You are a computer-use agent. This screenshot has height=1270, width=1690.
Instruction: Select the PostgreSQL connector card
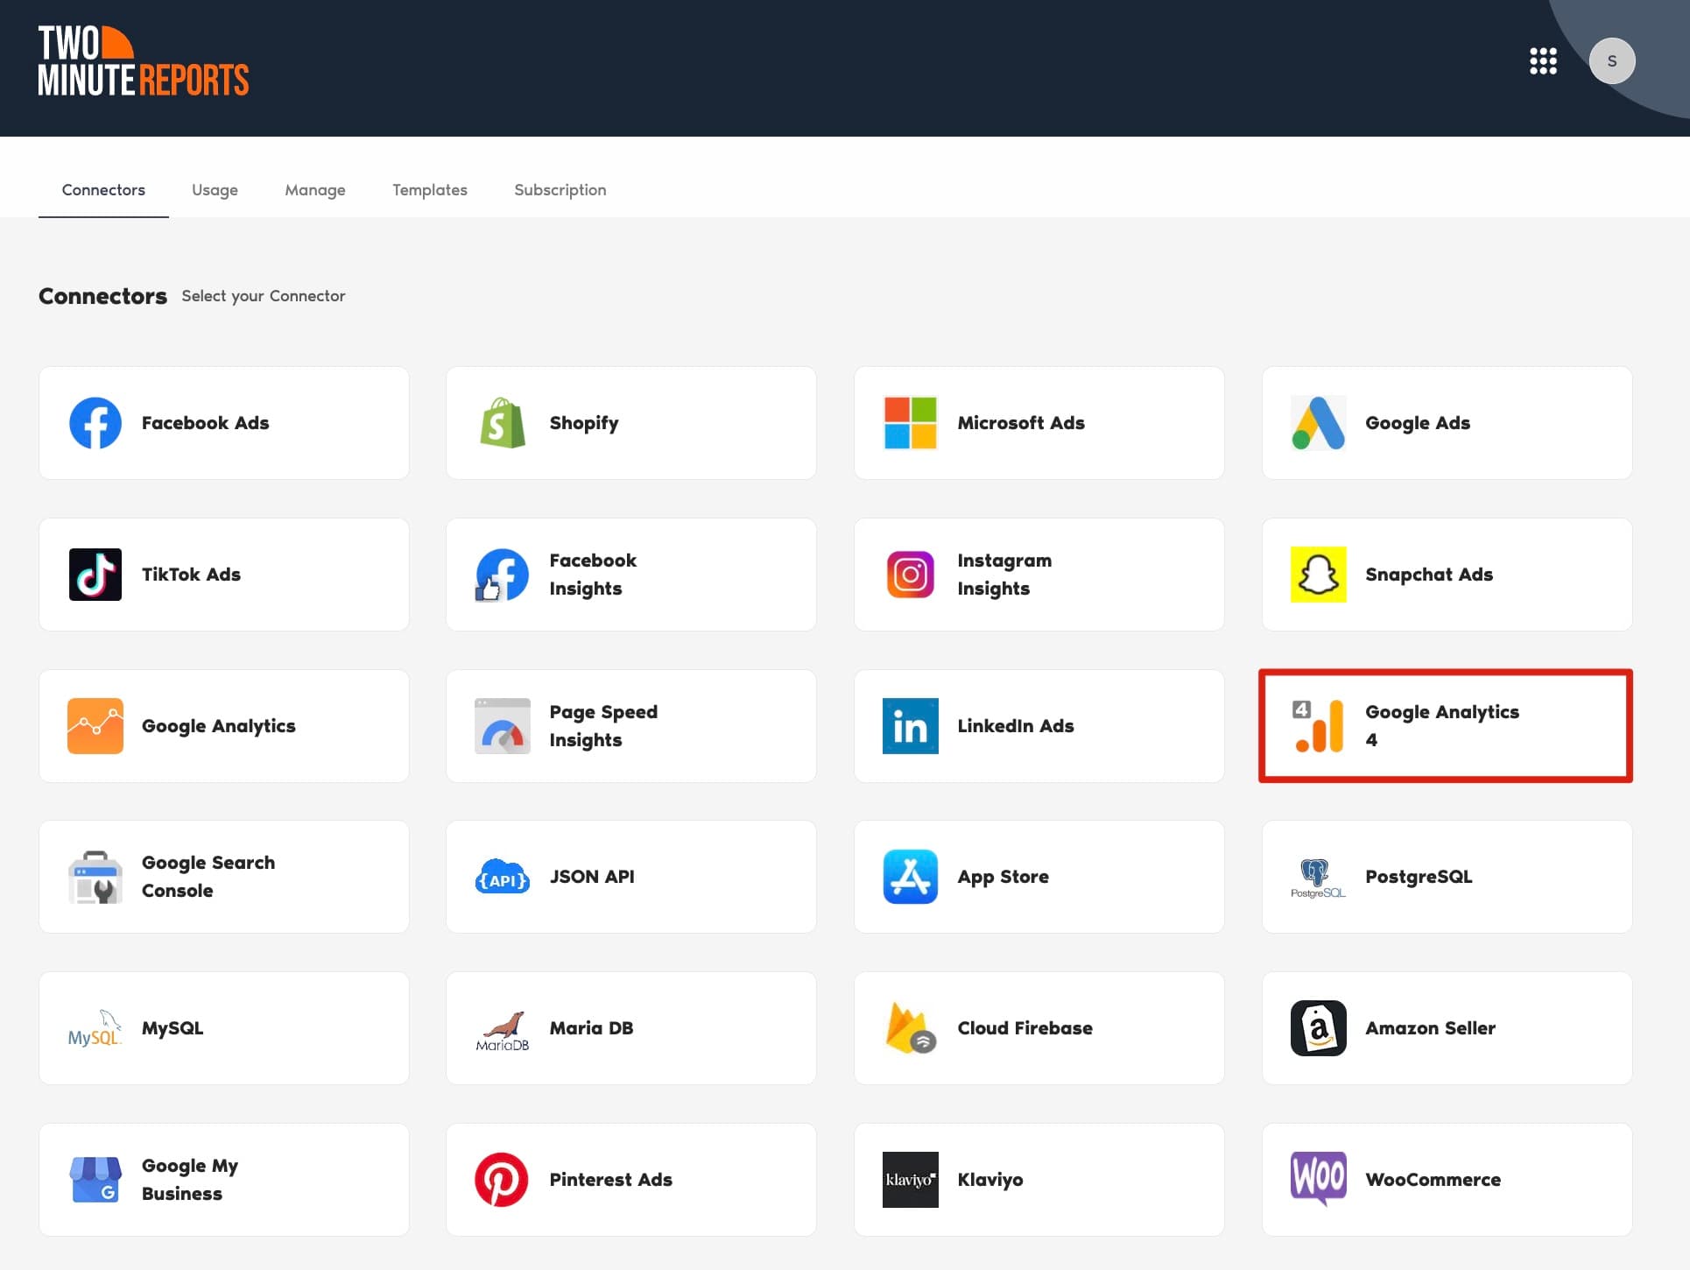click(x=1446, y=877)
